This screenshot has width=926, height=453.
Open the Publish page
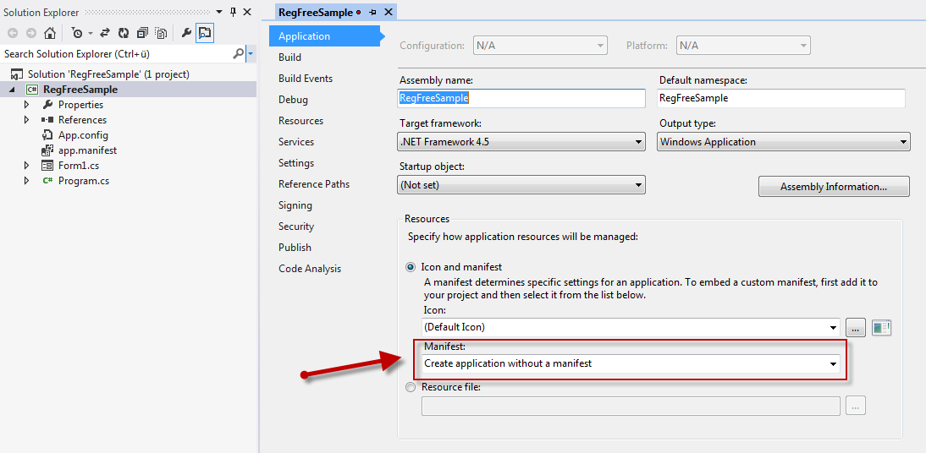295,247
